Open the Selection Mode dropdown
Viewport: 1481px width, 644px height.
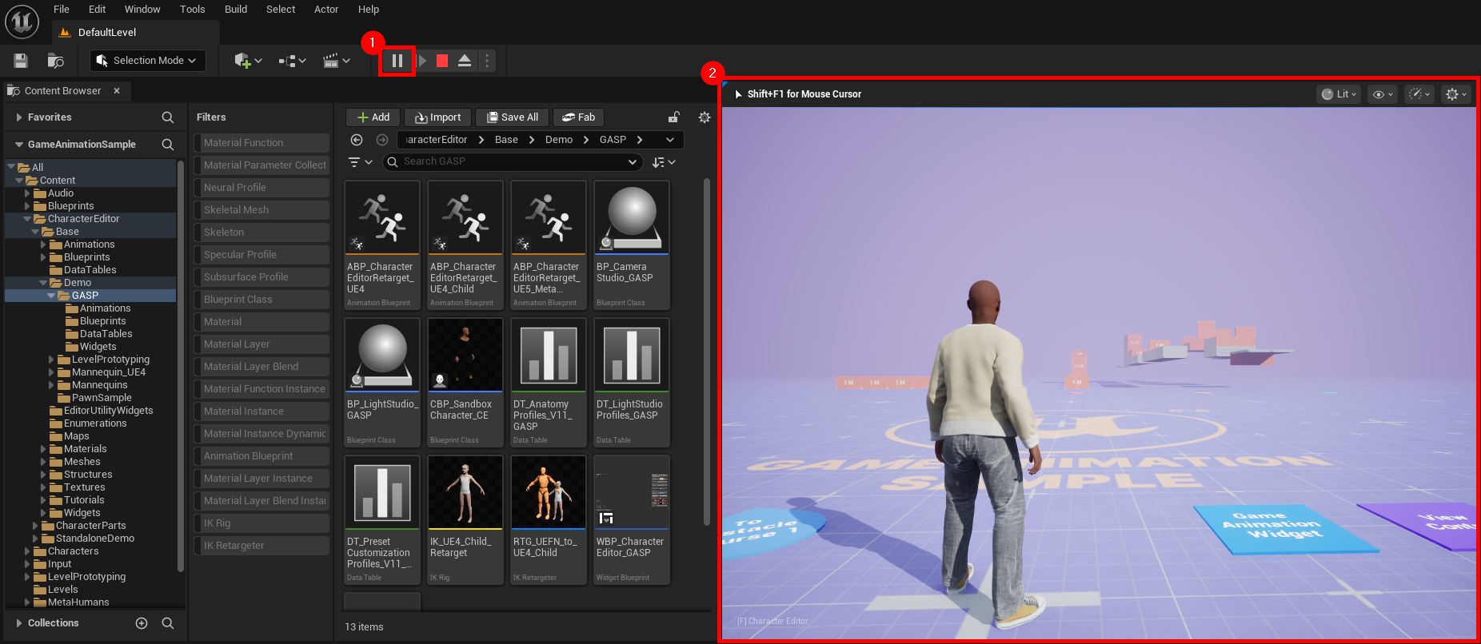tap(147, 61)
